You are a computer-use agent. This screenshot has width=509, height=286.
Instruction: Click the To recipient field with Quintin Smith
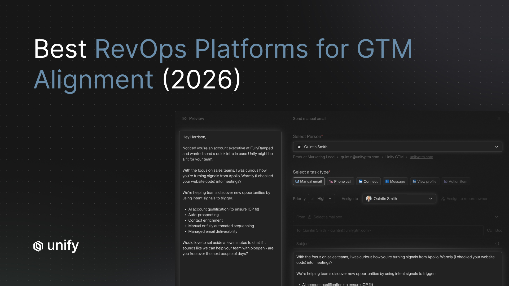click(x=388, y=230)
